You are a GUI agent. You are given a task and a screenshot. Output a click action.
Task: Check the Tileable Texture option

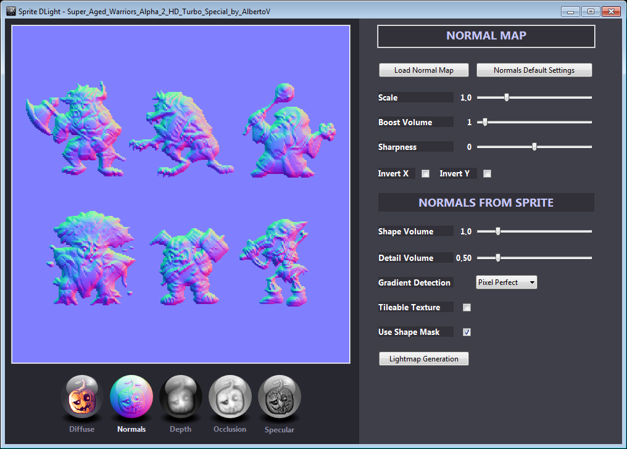click(467, 307)
